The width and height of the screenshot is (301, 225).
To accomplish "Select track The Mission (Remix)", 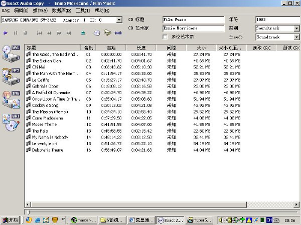I will [50, 111].
